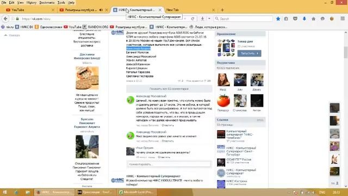This screenshot has height=196, width=348.
Task: Open the cookies ad image in left column
Action: coord(87,78)
